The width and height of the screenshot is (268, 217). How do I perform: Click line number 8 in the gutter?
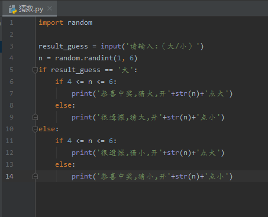[x=11, y=105]
